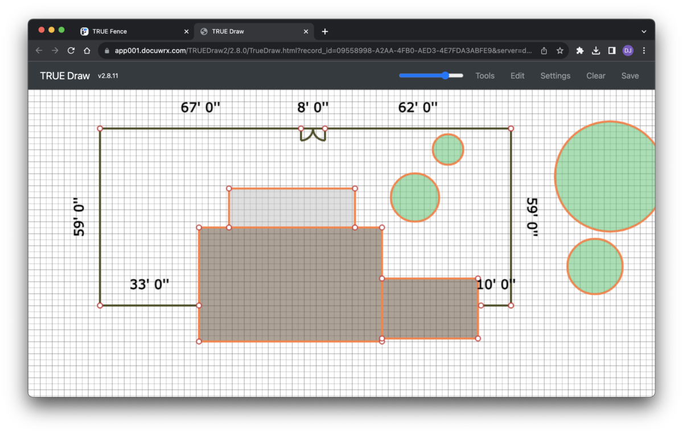
Task: Open the Settings menu
Action: (555, 76)
